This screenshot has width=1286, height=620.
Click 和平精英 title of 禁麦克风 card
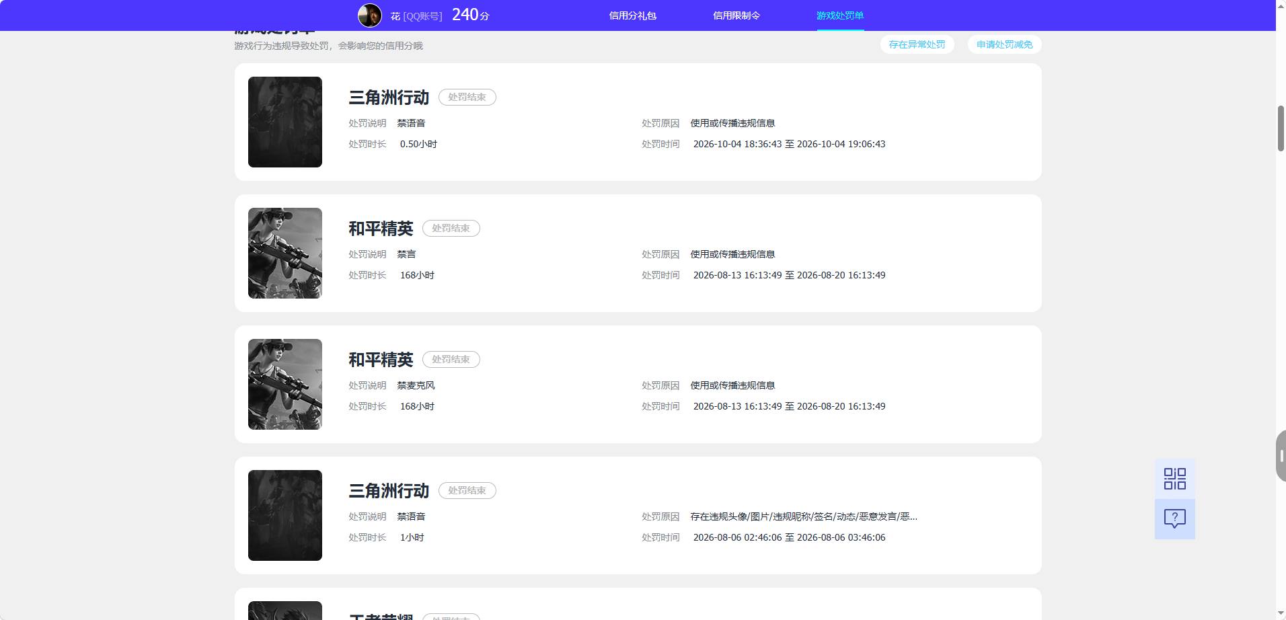(x=381, y=360)
